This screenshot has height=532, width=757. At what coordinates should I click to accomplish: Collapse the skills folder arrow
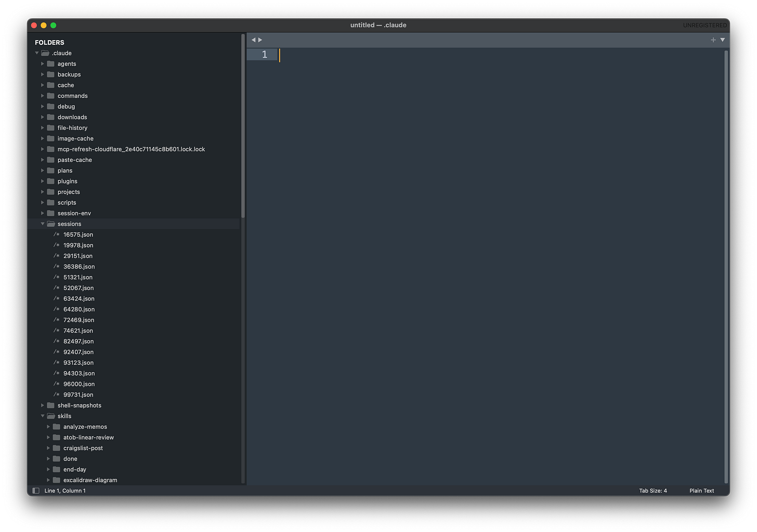coord(43,416)
